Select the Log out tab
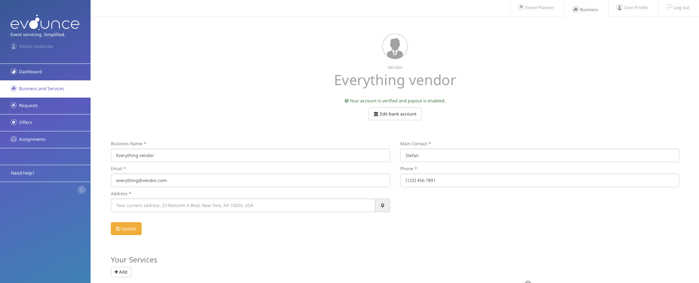Viewport: 699px width, 283px height. tap(678, 8)
